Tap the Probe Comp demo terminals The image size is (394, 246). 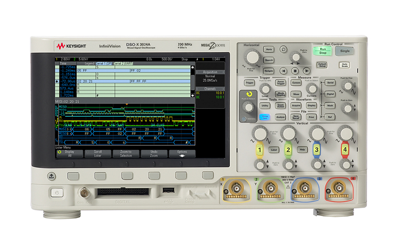point(200,194)
